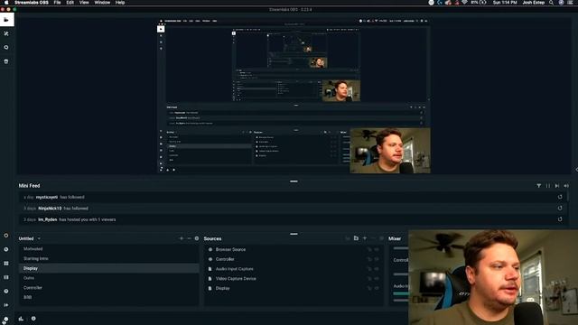
Task: Toggle visibility of Controller source
Action: [377, 259]
